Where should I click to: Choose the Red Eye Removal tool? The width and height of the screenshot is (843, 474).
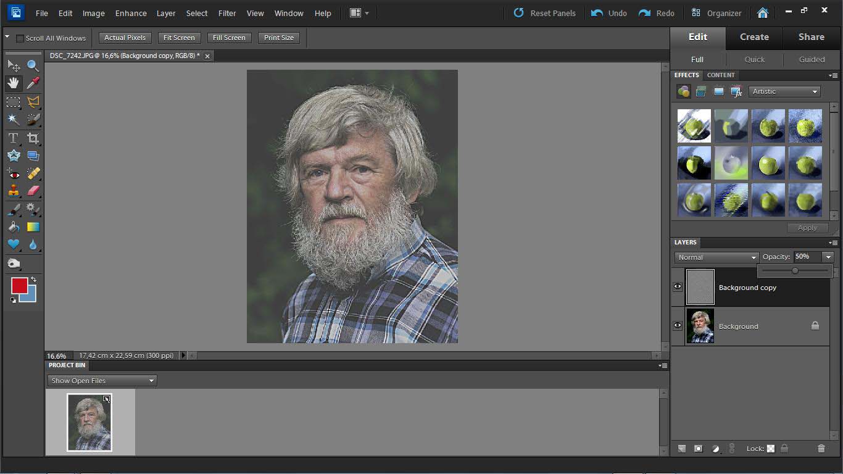point(13,173)
